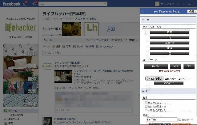Click the my Facebook Style panel icon
Viewport: 197px width, 125px height.
pyautogui.click(x=143, y=12)
